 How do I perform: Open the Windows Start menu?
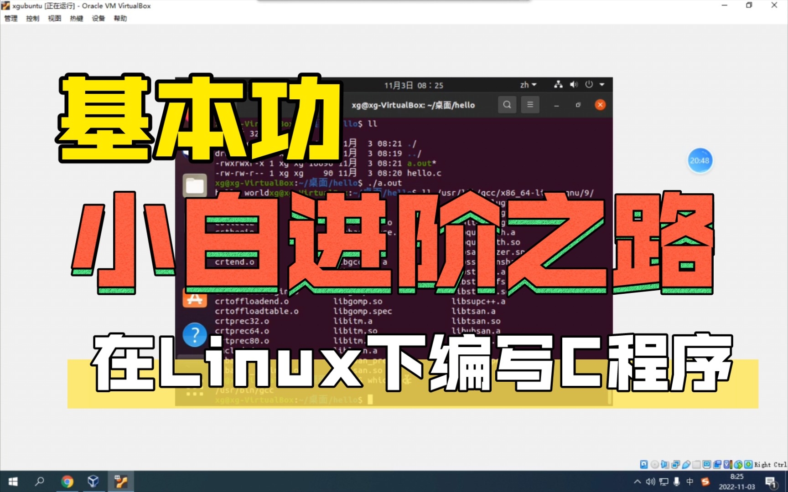(x=13, y=482)
